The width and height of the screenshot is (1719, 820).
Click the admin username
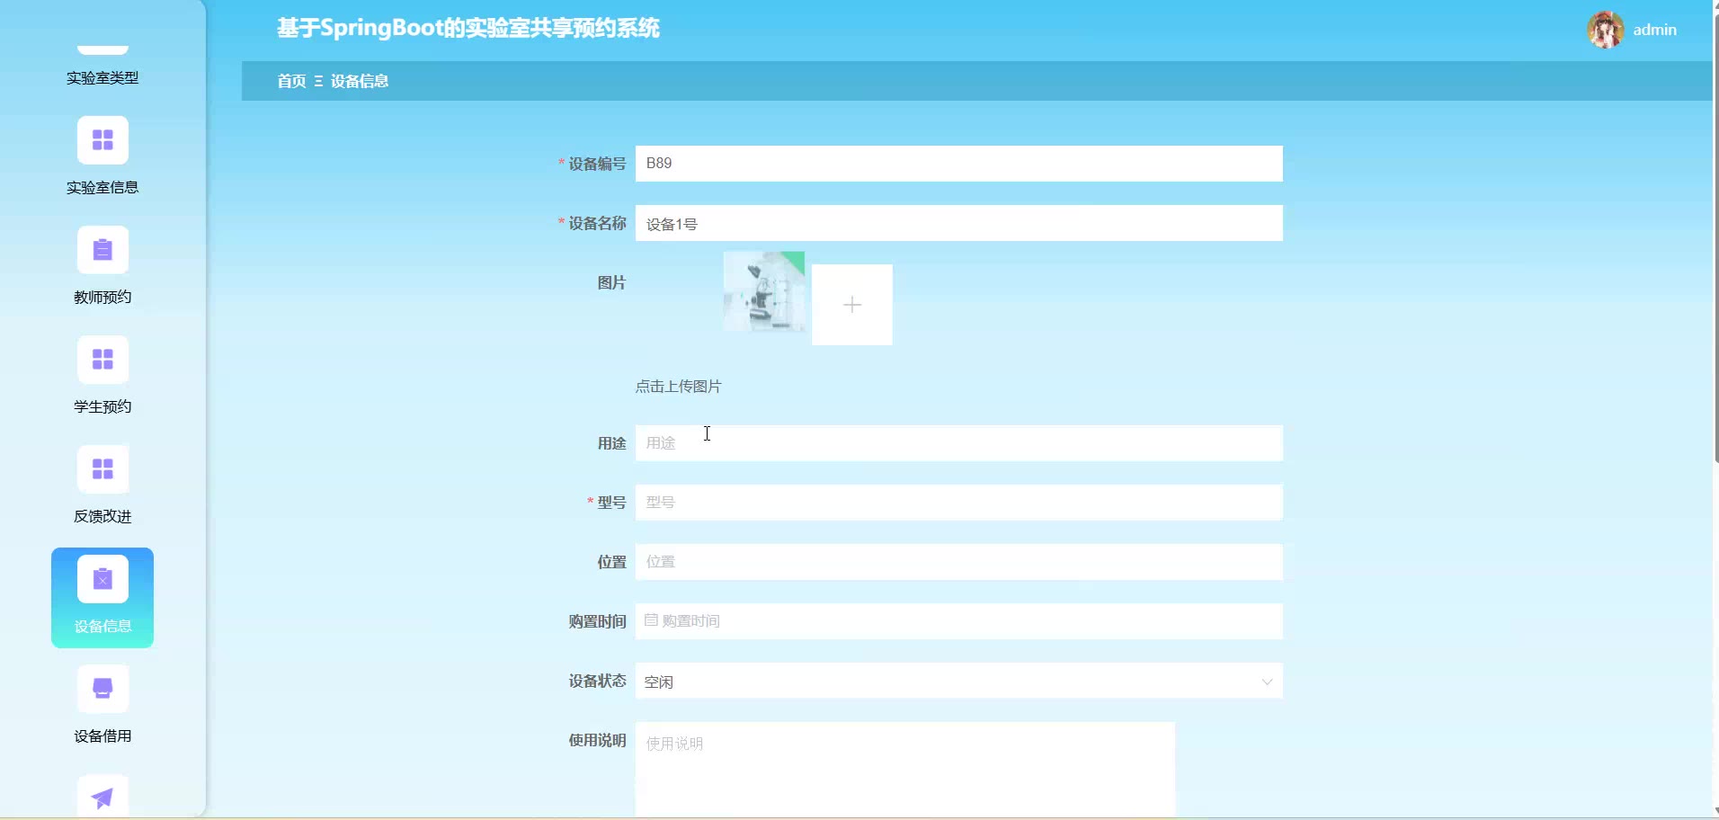point(1654,30)
